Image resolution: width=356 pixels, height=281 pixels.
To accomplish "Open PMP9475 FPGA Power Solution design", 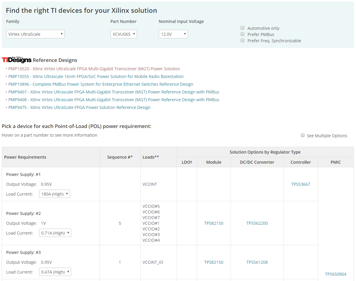I will click(x=79, y=107).
